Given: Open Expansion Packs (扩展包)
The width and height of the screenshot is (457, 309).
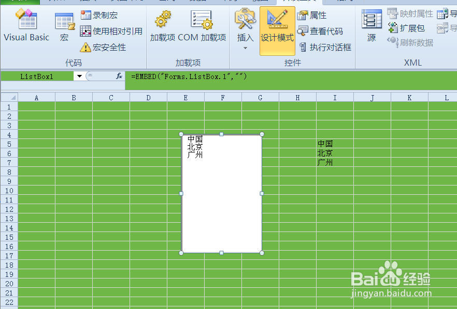Looking at the screenshot, I should (x=406, y=28).
